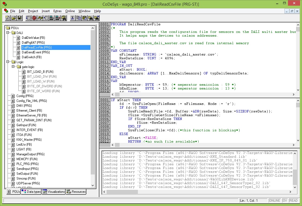Click the Find binoculars icon
The image size is (302, 206).
tap(90, 18)
